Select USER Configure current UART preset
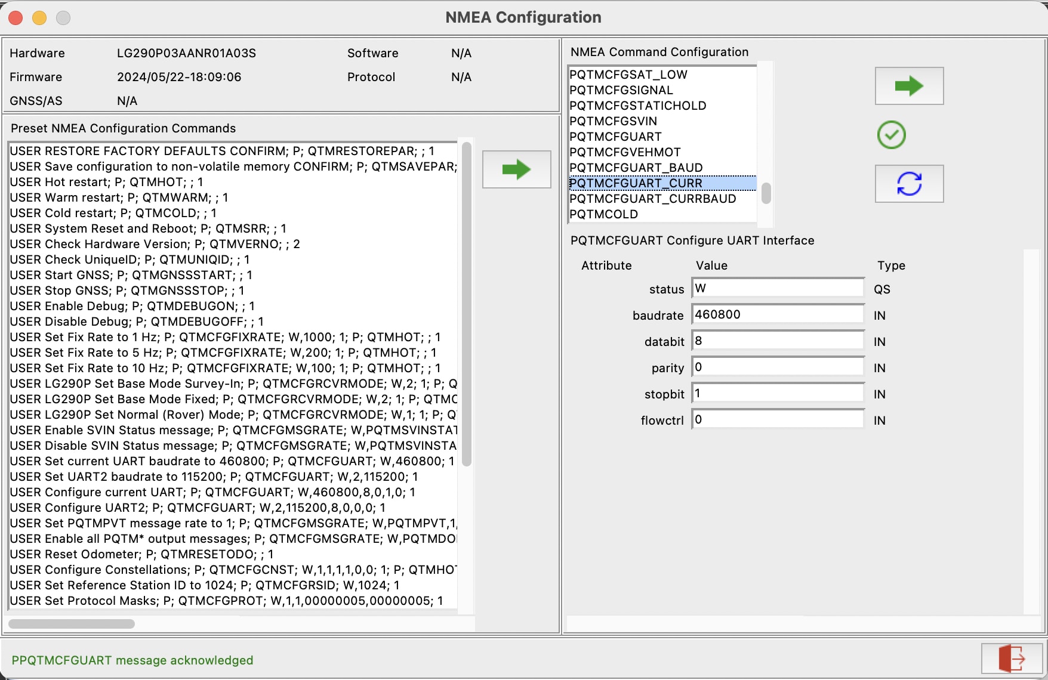The image size is (1048, 680). [x=233, y=492]
